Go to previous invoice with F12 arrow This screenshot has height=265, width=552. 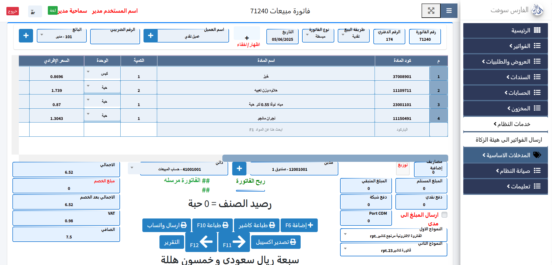coord(201,242)
